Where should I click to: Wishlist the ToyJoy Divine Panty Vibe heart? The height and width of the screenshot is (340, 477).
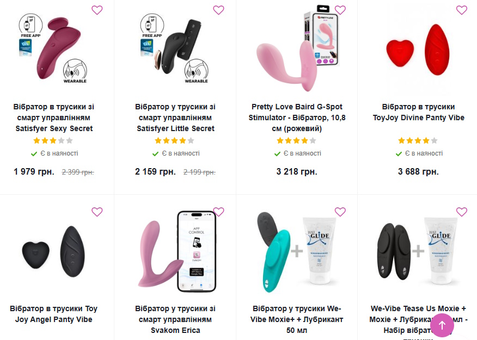tap(462, 10)
